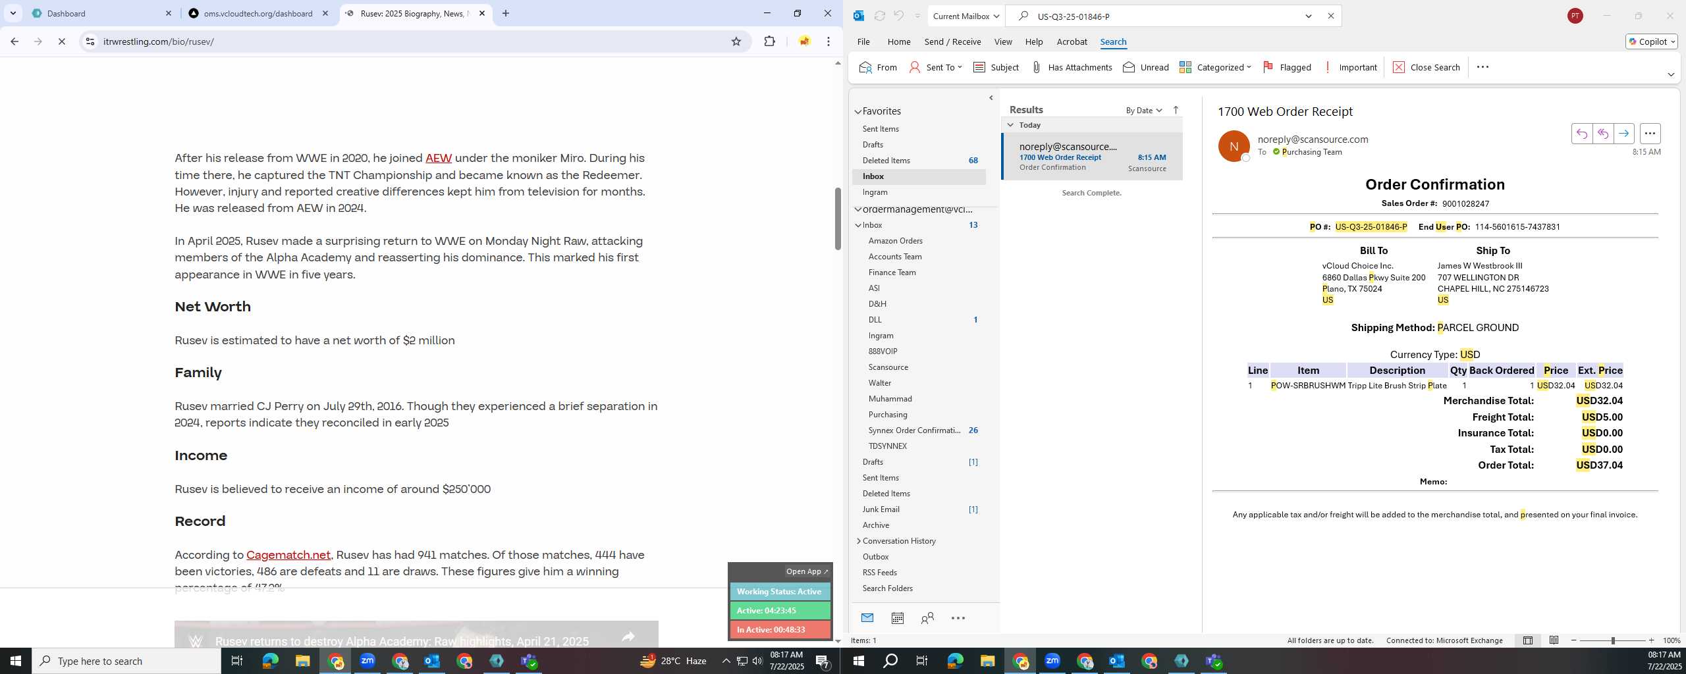The width and height of the screenshot is (1686, 674).
Task: Switch to View ribbon tab
Action: [1003, 41]
